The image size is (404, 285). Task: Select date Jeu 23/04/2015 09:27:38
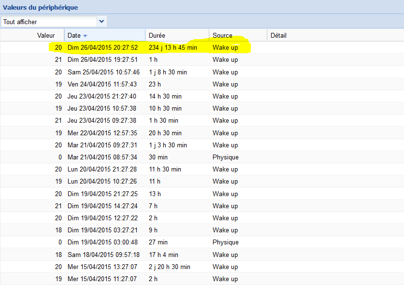tap(102, 120)
